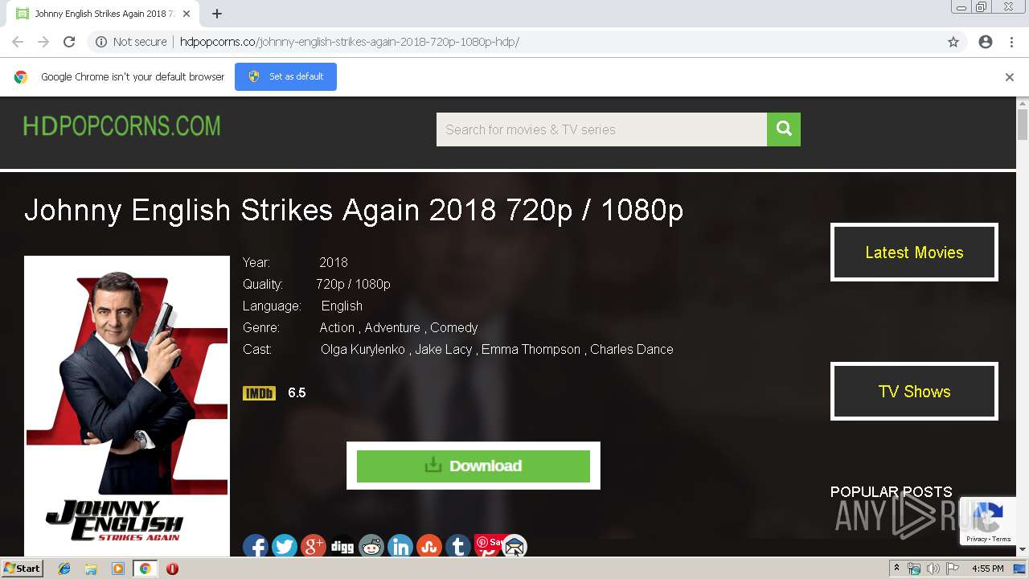Click cast name Jake Lacy
The width and height of the screenshot is (1029, 579).
[443, 349]
